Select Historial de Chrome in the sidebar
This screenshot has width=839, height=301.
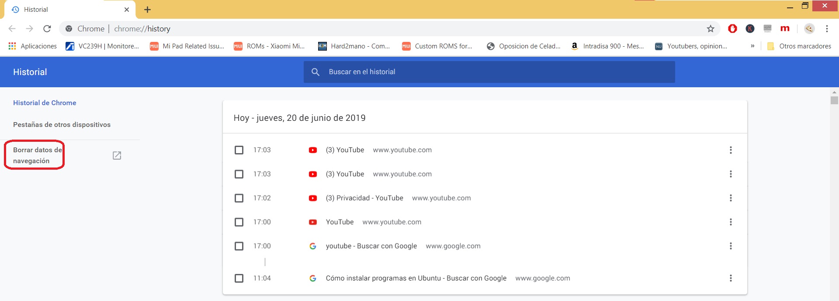pos(45,103)
